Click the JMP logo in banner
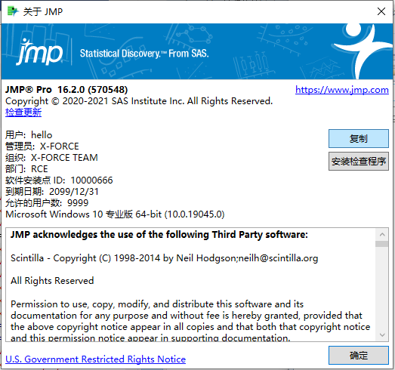The width and height of the screenshot is (395, 370). coord(39,52)
